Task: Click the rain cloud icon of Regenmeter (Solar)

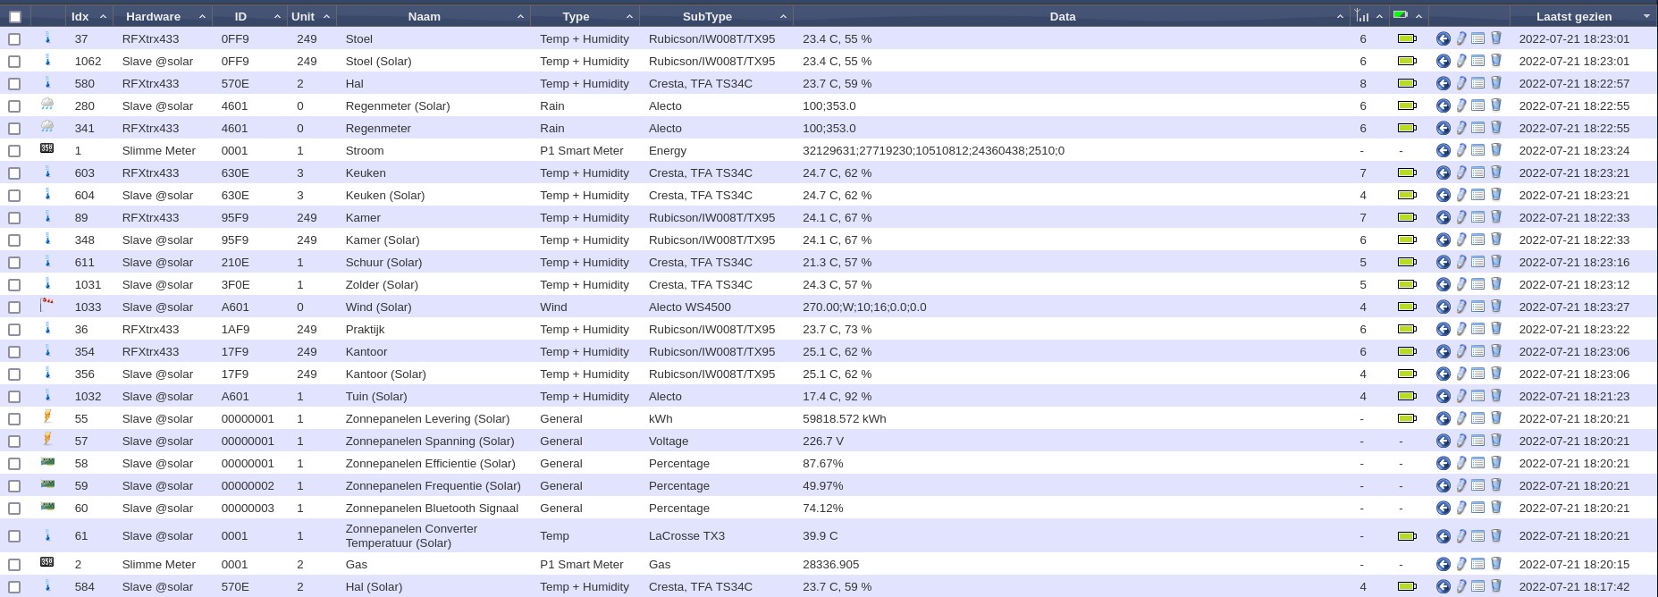Action: 47,105
